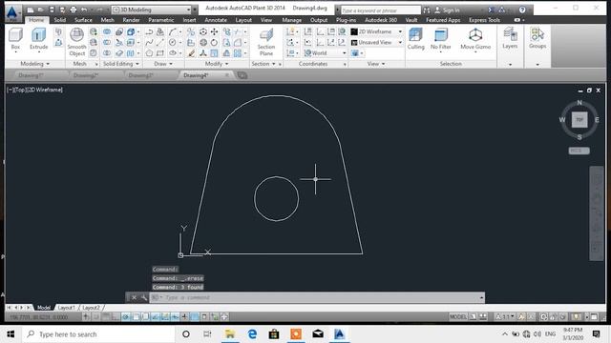Click the Help question mark icon

click(522, 10)
